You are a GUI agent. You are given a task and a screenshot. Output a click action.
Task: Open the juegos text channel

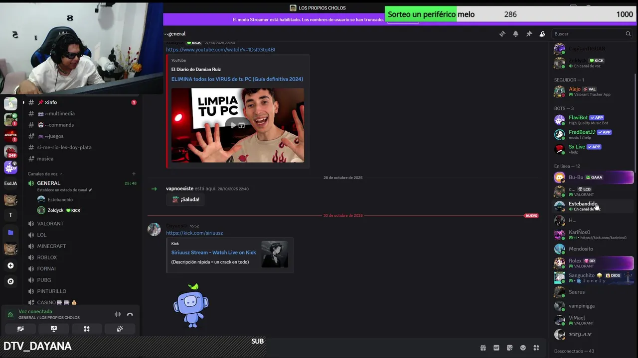(x=82, y=136)
